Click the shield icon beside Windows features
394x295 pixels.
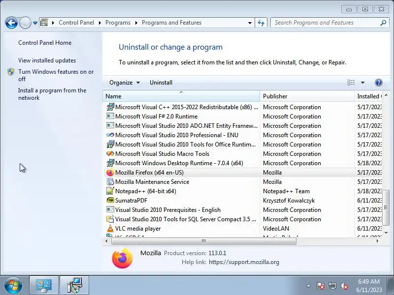(11, 72)
